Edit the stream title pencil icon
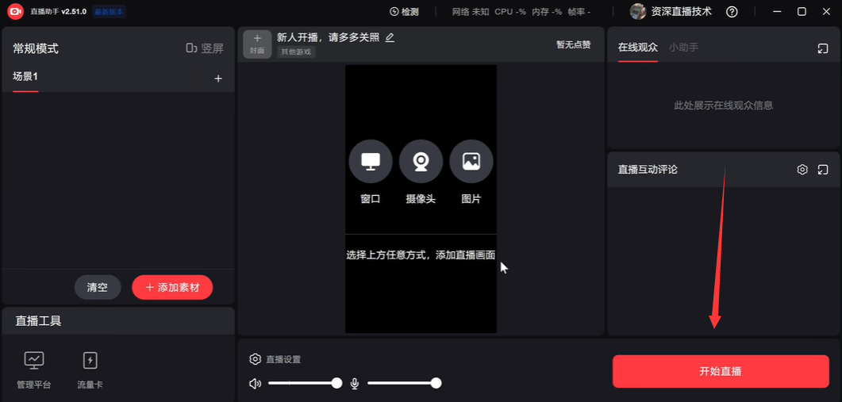This screenshot has height=402, width=842. point(390,37)
